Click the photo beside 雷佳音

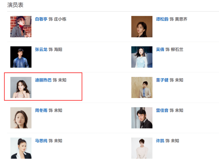[142, 118]
